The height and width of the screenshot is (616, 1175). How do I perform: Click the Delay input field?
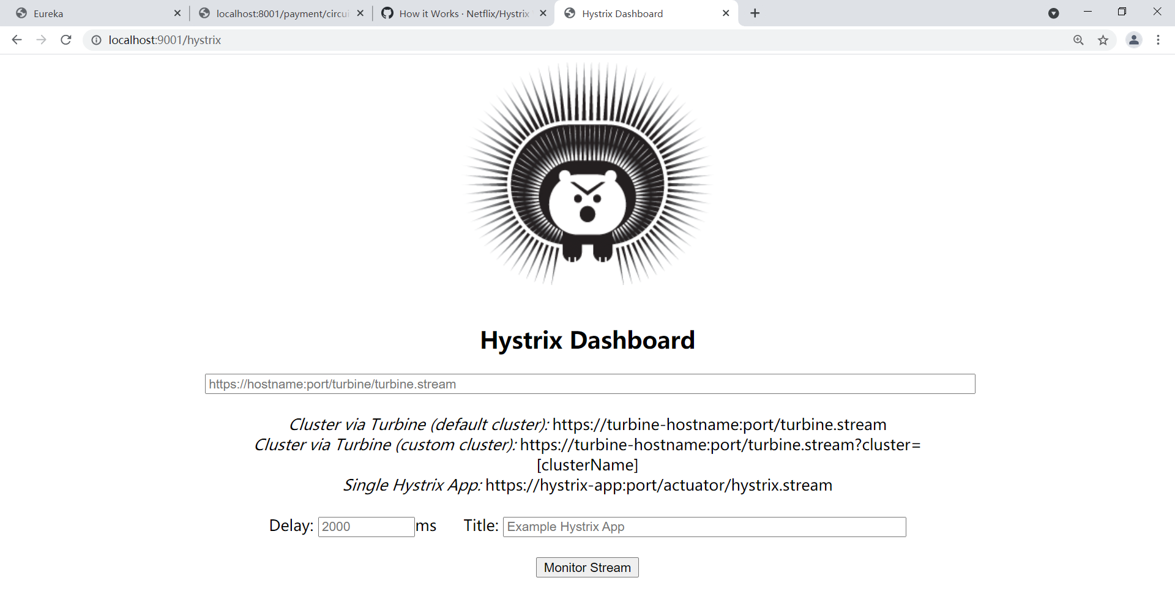tap(367, 527)
